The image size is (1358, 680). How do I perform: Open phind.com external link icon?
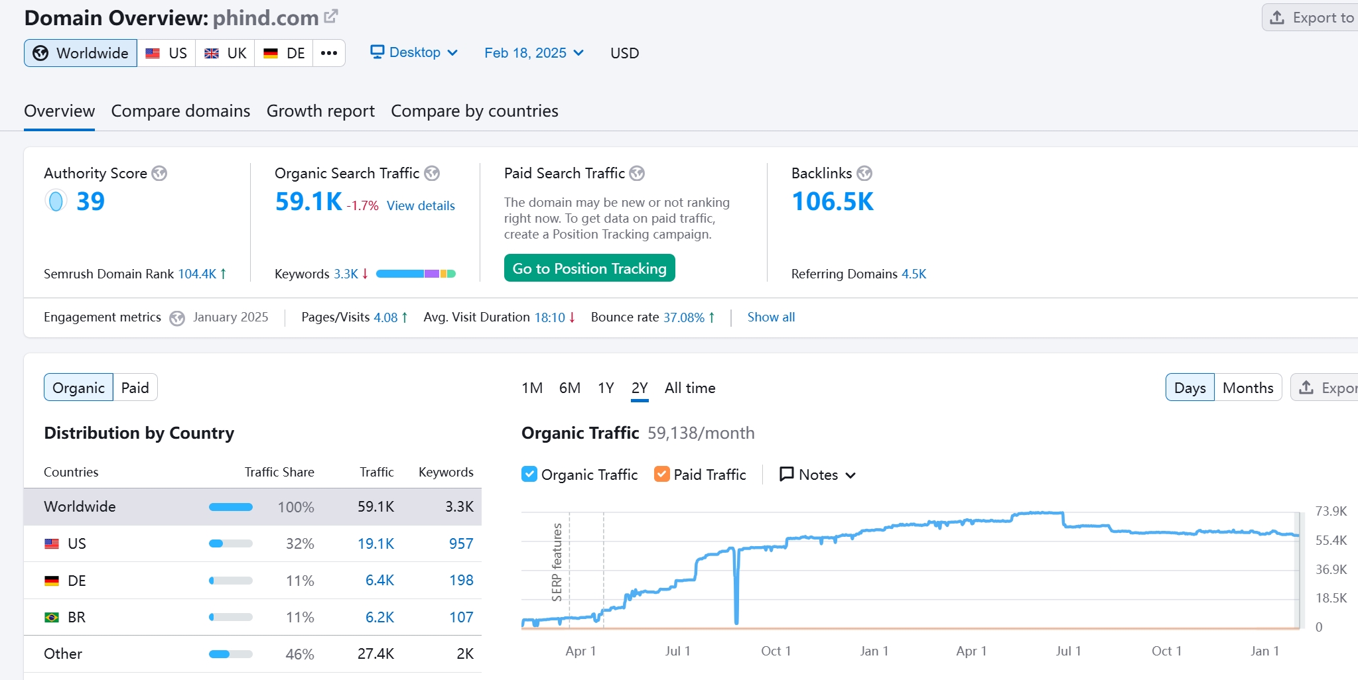pyautogui.click(x=331, y=17)
